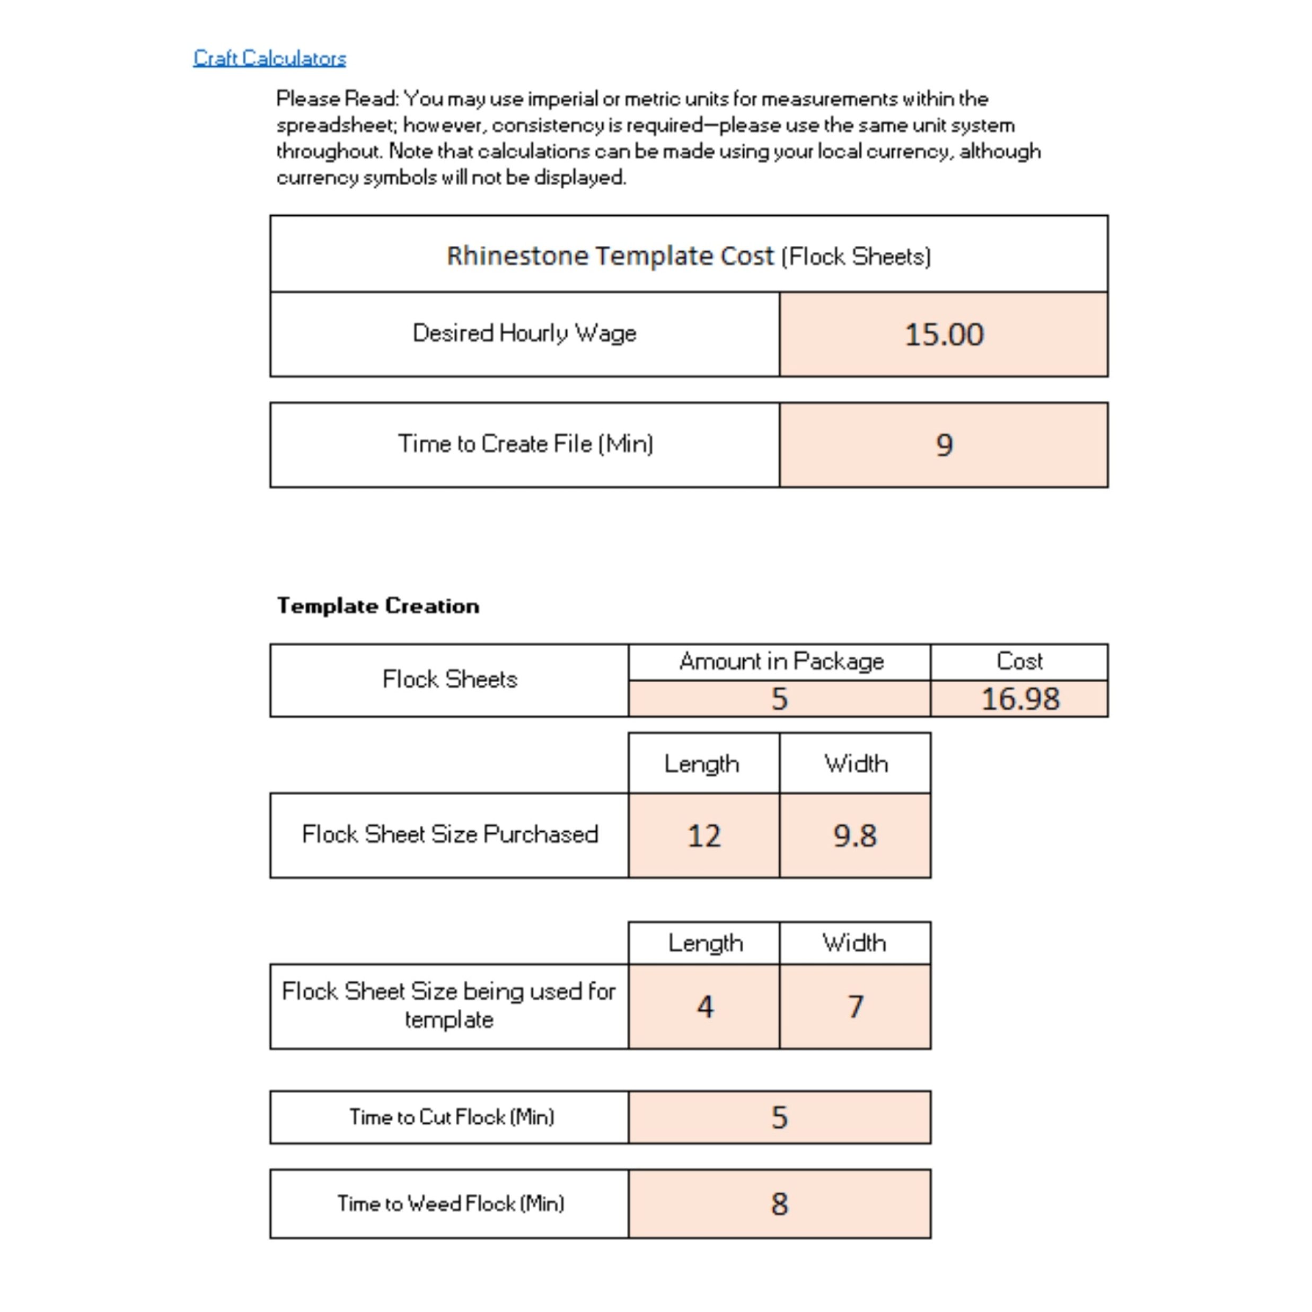Edit the Flock Sheet Width purchased
1312x1312 pixels.
[x=817, y=826]
